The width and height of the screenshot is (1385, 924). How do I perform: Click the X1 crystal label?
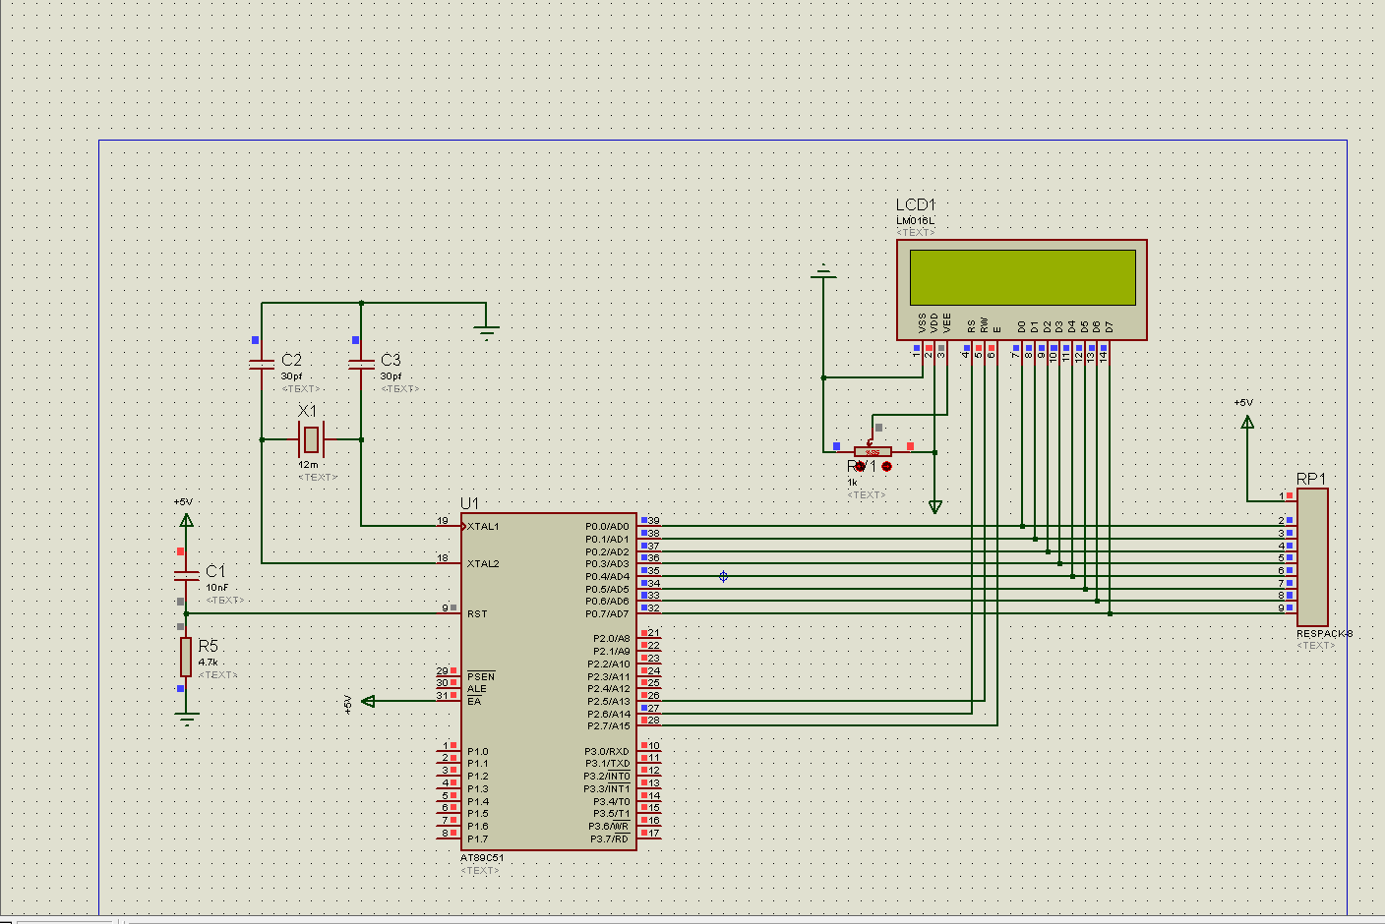[x=308, y=411]
